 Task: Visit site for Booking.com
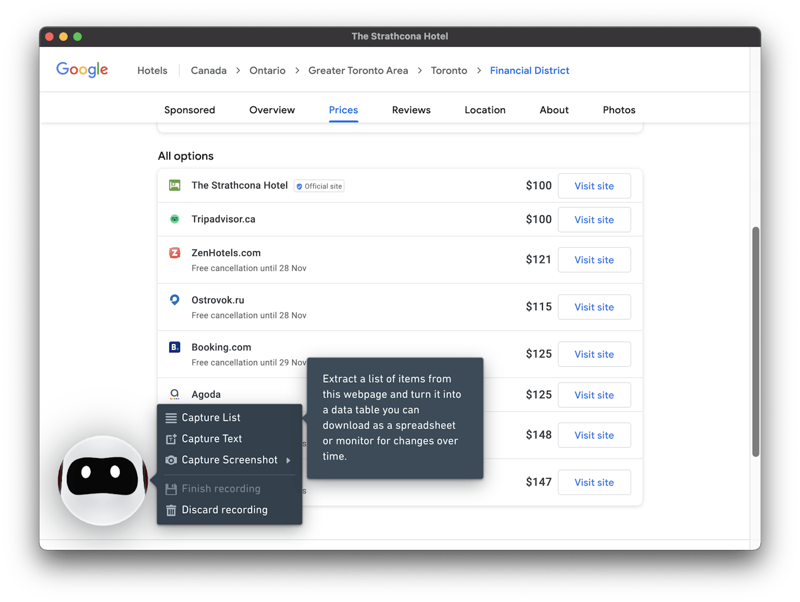click(594, 354)
